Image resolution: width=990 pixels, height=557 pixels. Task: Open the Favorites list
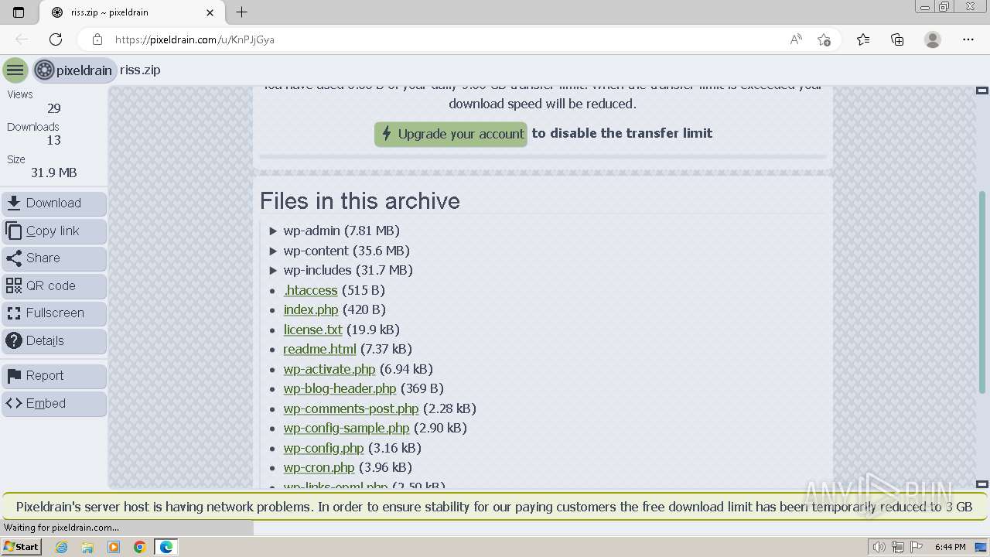point(863,39)
